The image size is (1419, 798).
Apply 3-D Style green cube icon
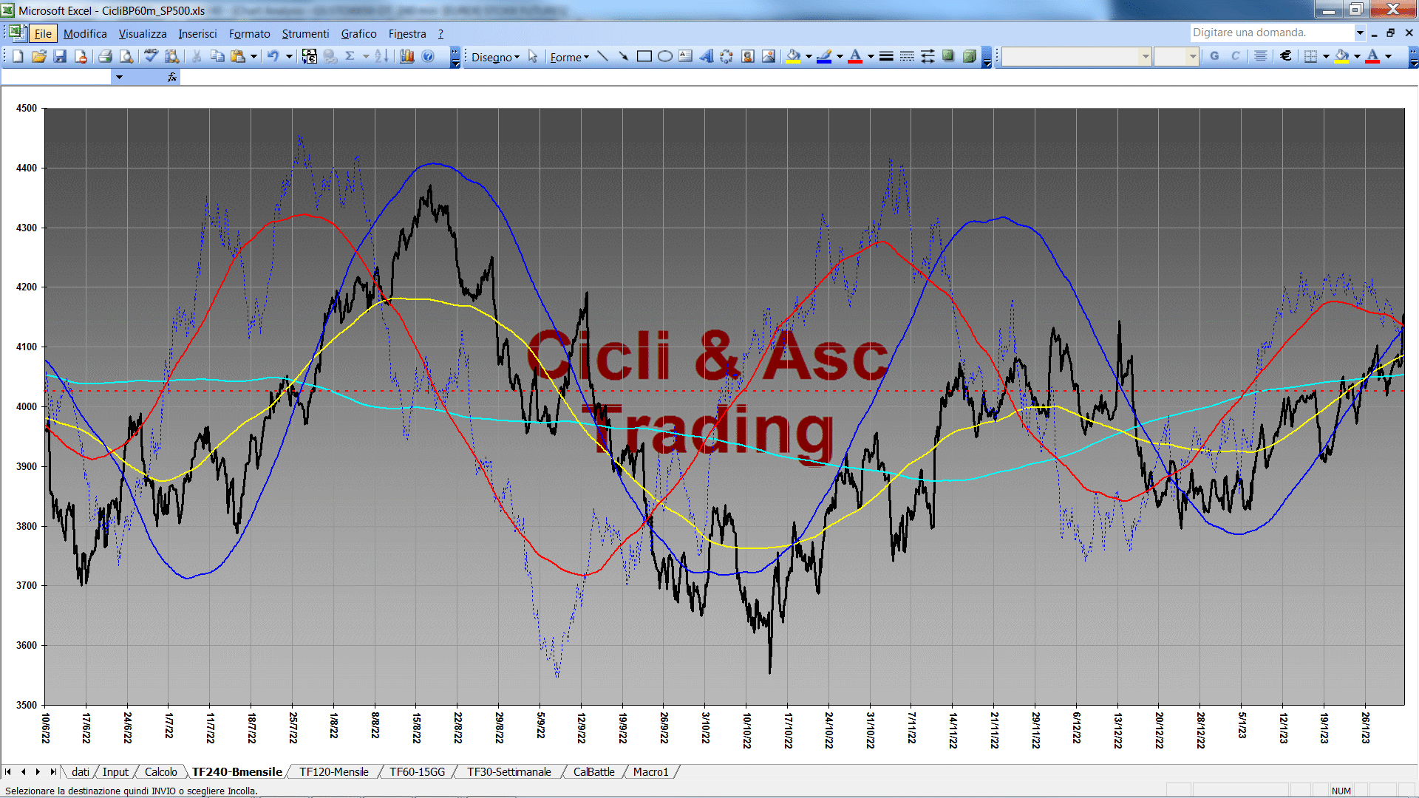969,56
